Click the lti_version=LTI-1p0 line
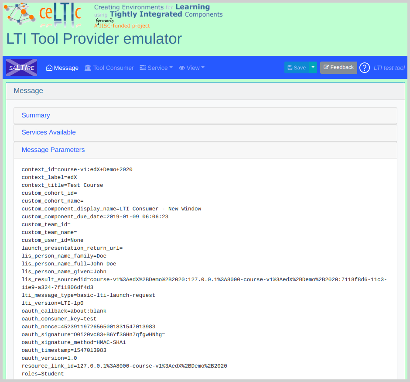Viewport: 410px width, 382px height. (x=52, y=303)
